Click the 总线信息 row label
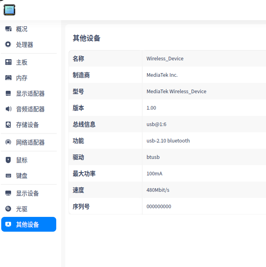The width and height of the screenshot is (266, 267). pyautogui.click(x=84, y=124)
